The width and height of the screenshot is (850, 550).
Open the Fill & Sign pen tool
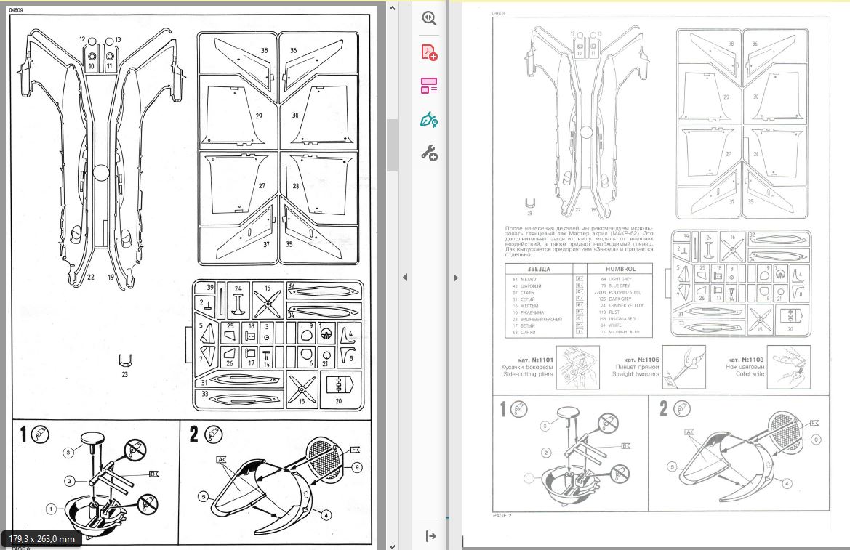point(429,119)
